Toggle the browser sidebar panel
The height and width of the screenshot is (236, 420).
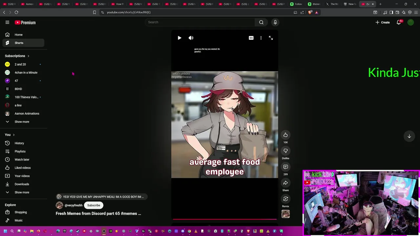391,12
